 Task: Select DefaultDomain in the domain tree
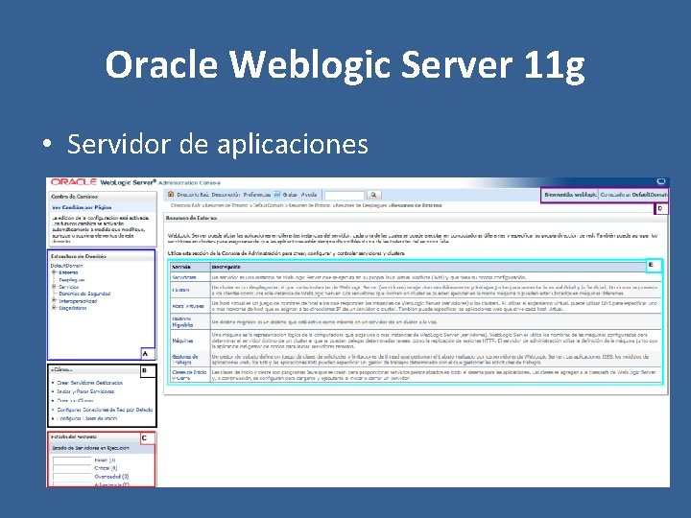66,266
